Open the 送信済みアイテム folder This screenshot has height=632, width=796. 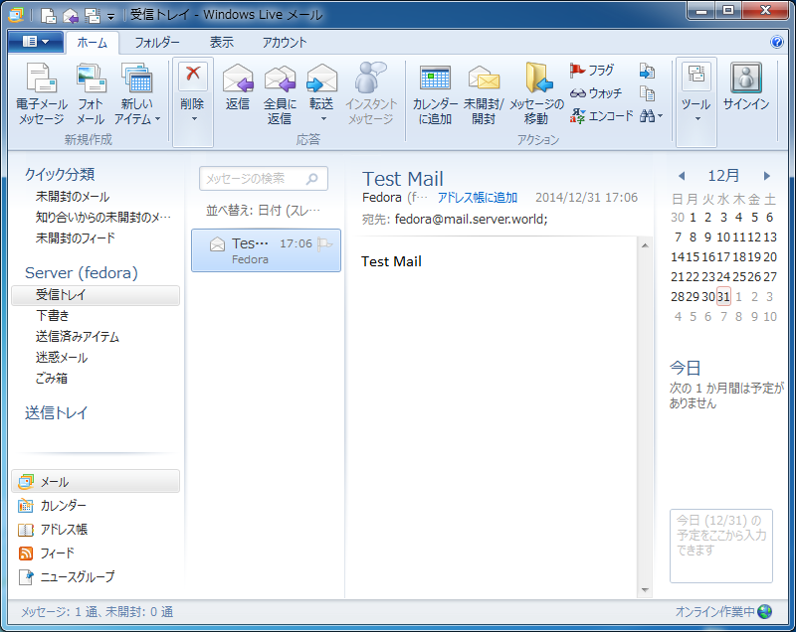pyautogui.click(x=78, y=337)
